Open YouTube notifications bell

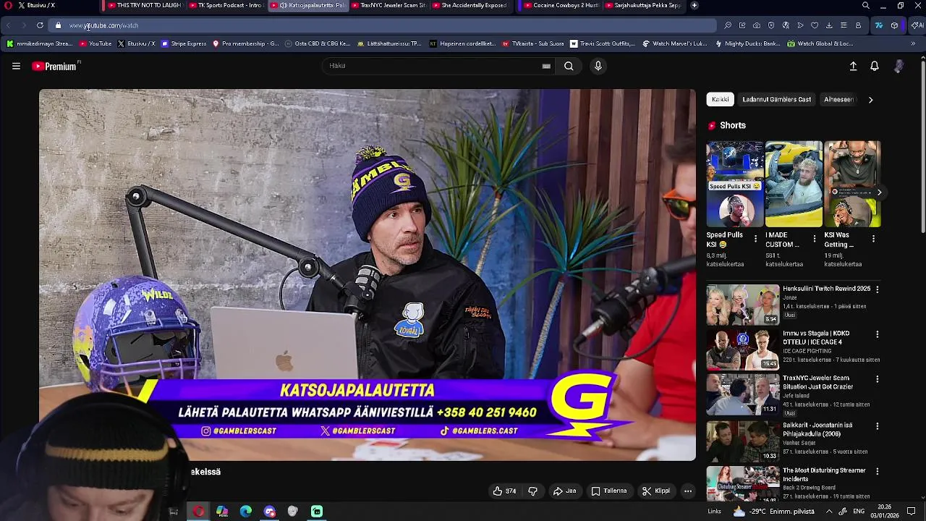coord(875,66)
